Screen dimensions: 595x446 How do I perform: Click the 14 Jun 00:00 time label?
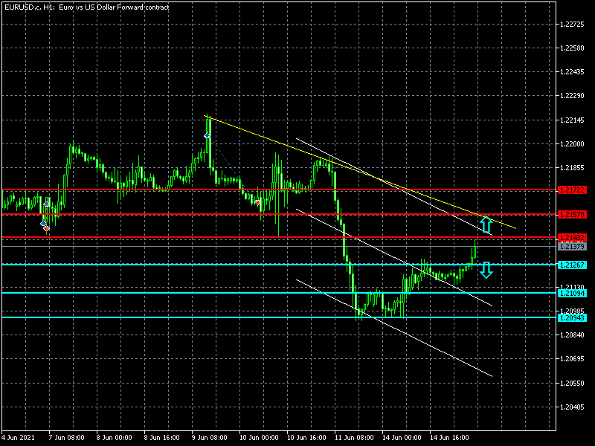click(402, 438)
